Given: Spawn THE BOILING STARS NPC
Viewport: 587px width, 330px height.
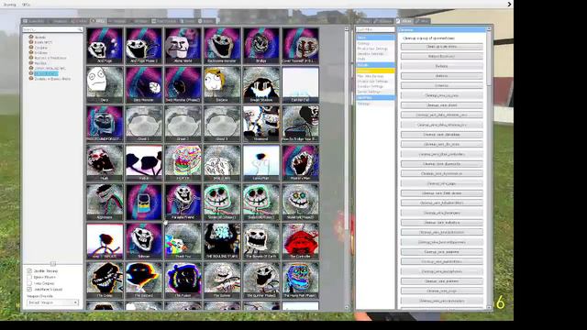Looking at the screenshot, I should click(x=222, y=241).
